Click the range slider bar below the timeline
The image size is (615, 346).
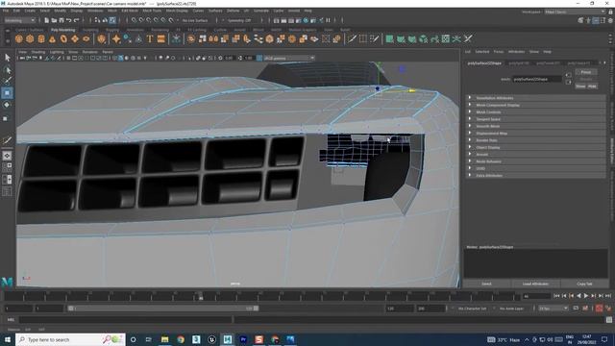tap(162, 309)
